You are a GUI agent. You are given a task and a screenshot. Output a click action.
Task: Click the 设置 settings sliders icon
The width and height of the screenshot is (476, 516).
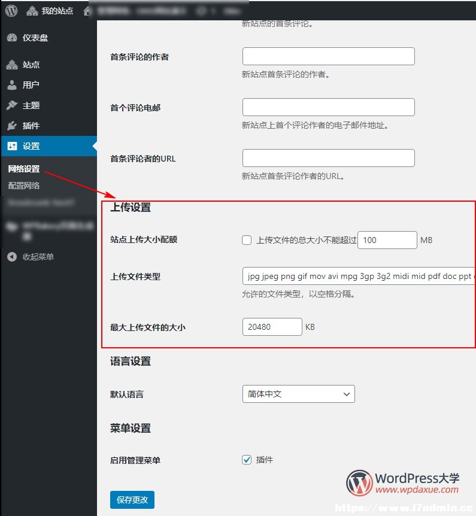tap(12, 146)
